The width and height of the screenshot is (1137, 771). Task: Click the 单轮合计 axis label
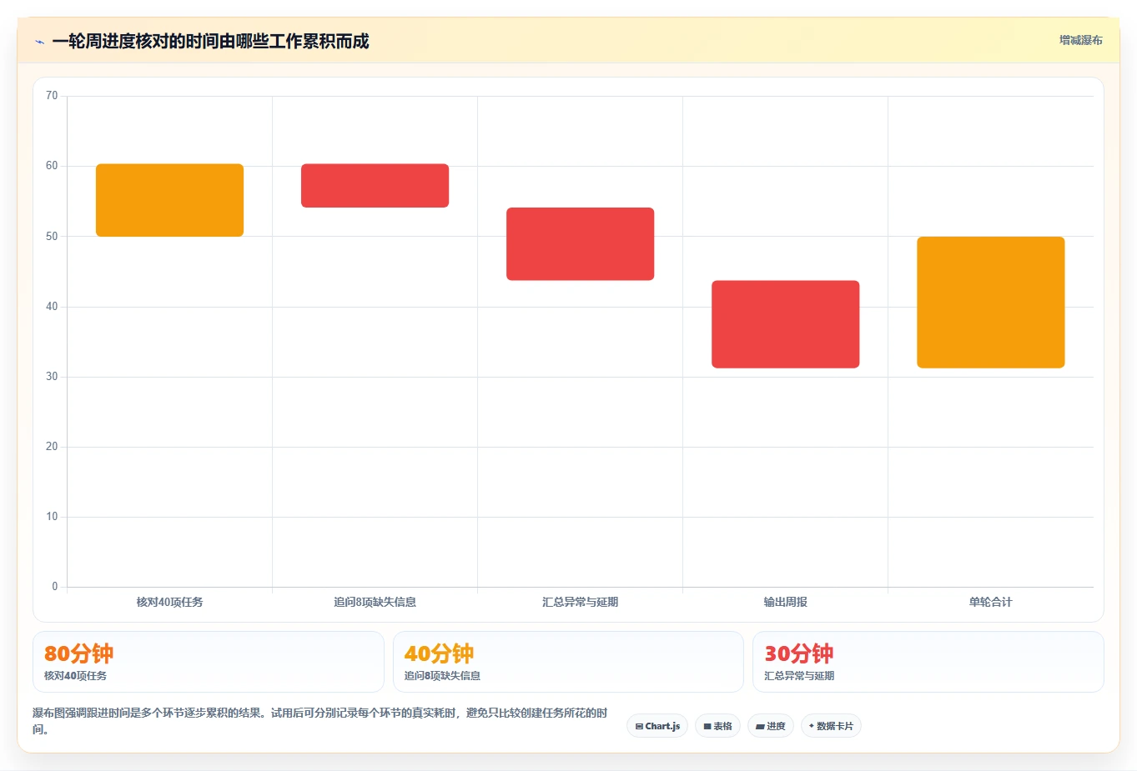[x=990, y=602]
